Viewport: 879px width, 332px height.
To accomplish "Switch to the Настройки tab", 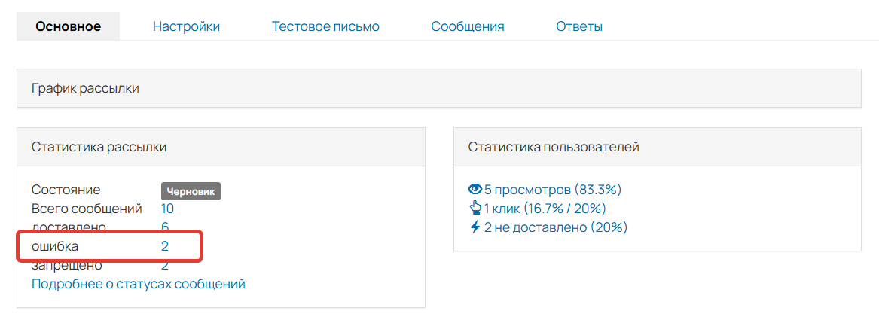I will pos(186,26).
